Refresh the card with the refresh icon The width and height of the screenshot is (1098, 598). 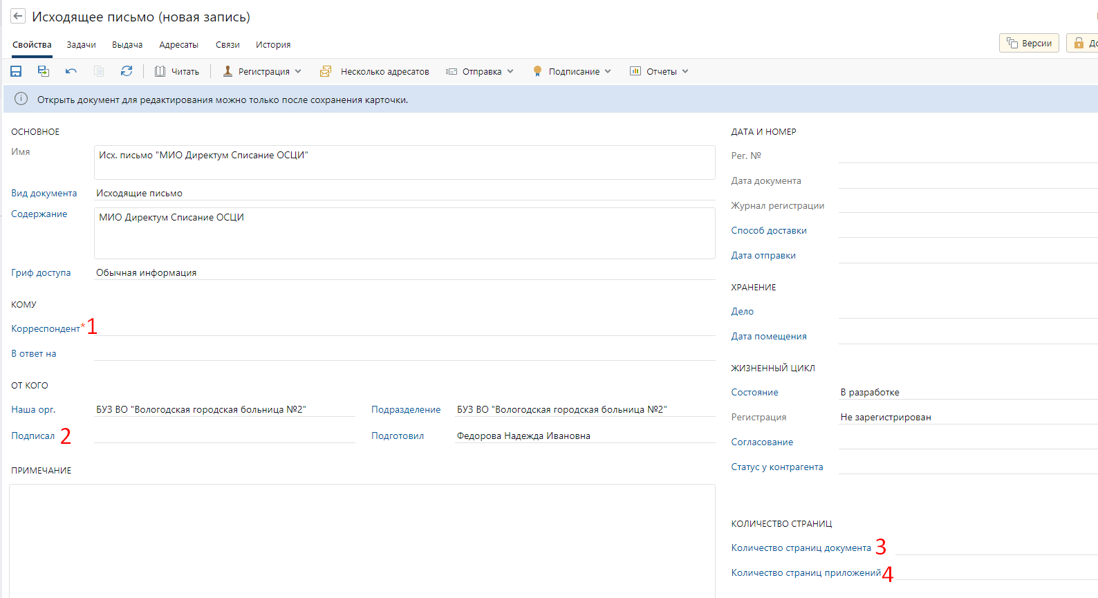coord(127,71)
